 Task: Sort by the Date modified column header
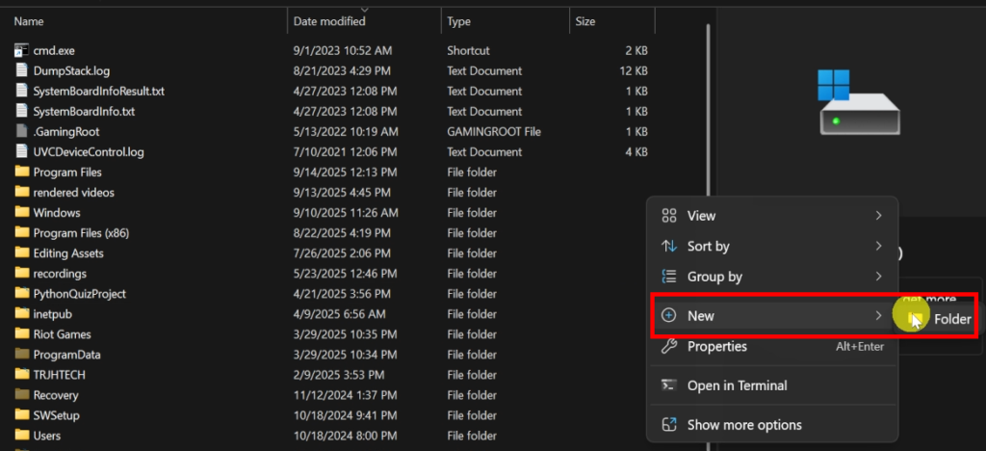click(x=329, y=20)
